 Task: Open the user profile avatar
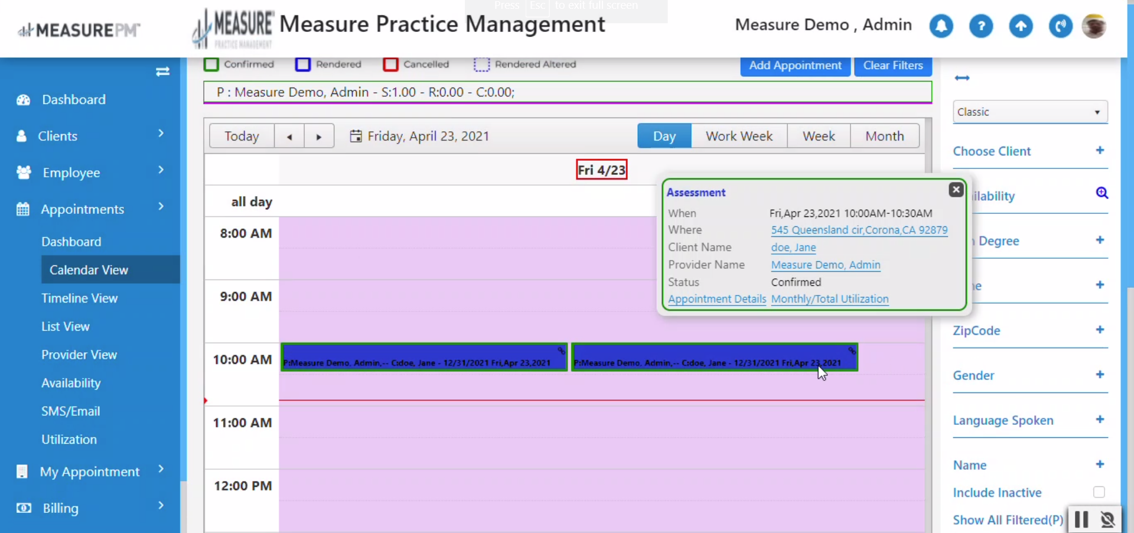click(1094, 26)
